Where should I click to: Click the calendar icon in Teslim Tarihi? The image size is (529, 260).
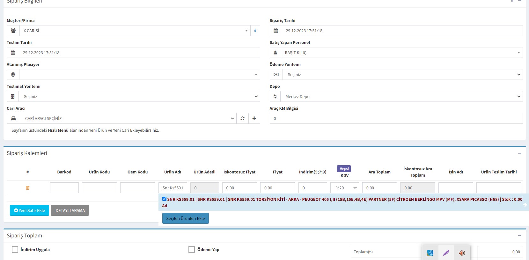(x=13, y=53)
